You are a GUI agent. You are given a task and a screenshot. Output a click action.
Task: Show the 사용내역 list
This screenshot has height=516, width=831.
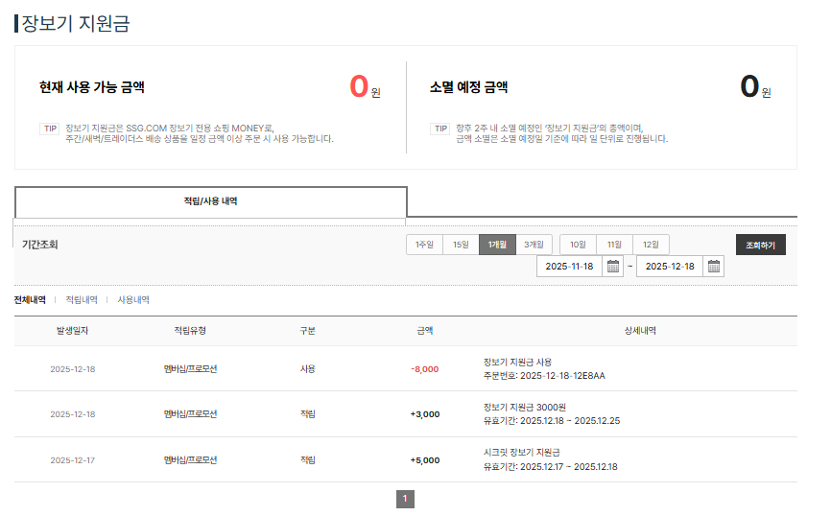click(x=133, y=300)
